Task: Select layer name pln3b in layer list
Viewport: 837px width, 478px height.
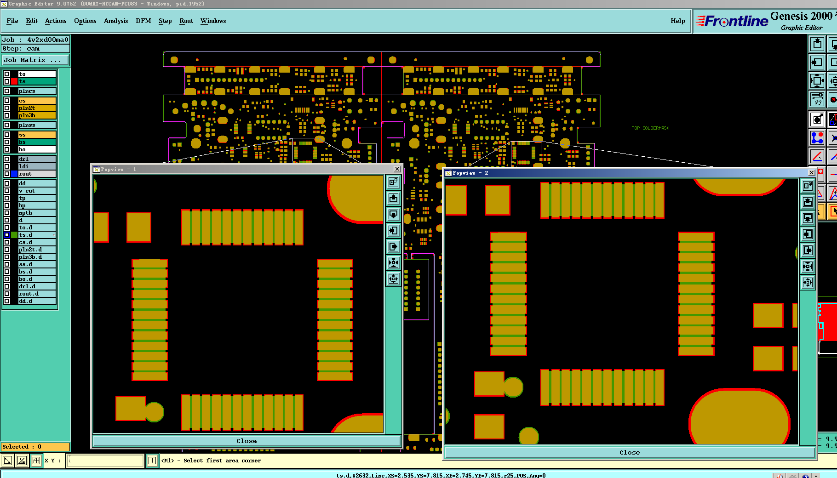Action: 37,115
